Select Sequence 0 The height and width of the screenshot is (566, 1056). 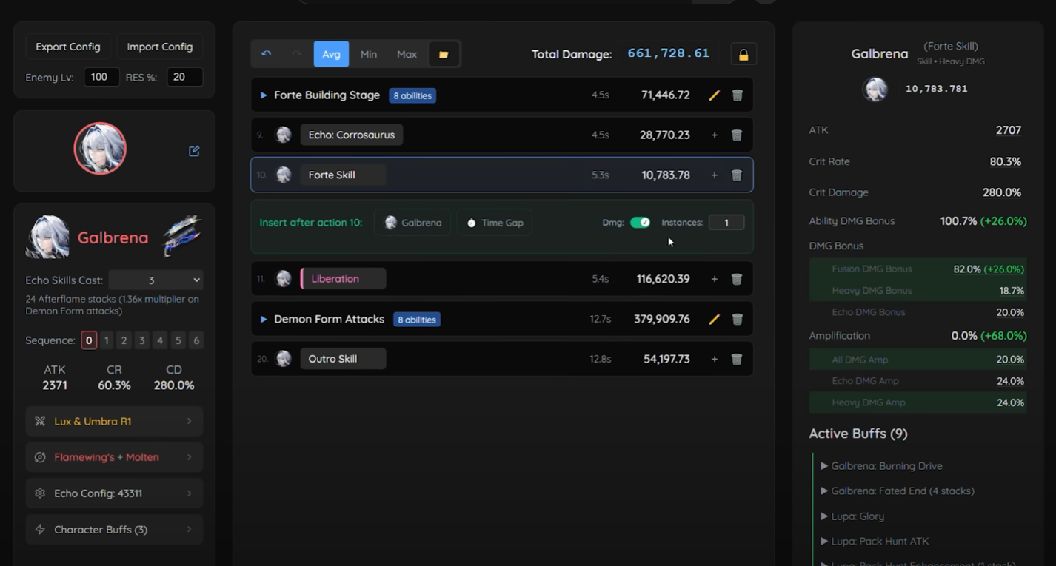pyautogui.click(x=89, y=340)
